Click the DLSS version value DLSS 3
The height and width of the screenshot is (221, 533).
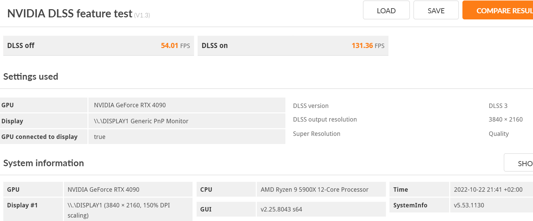point(498,106)
